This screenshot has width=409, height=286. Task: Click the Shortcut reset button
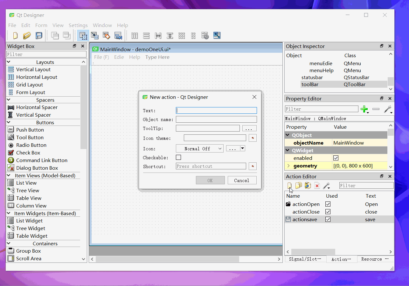tap(253, 166)
